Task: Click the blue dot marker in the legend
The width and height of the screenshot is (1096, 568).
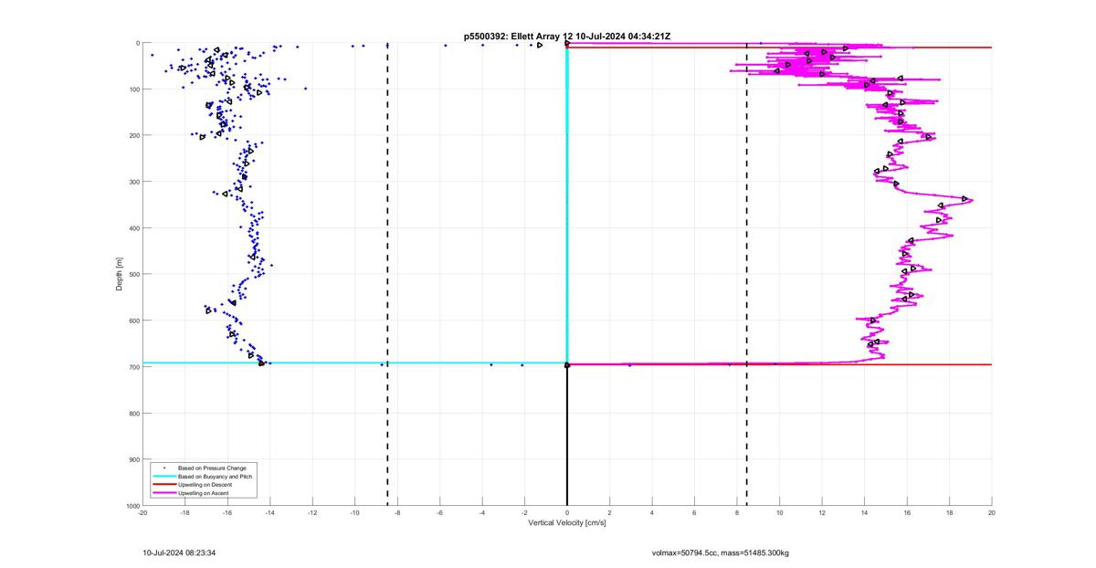Action: pyautogui.click(x=163, y=468)
